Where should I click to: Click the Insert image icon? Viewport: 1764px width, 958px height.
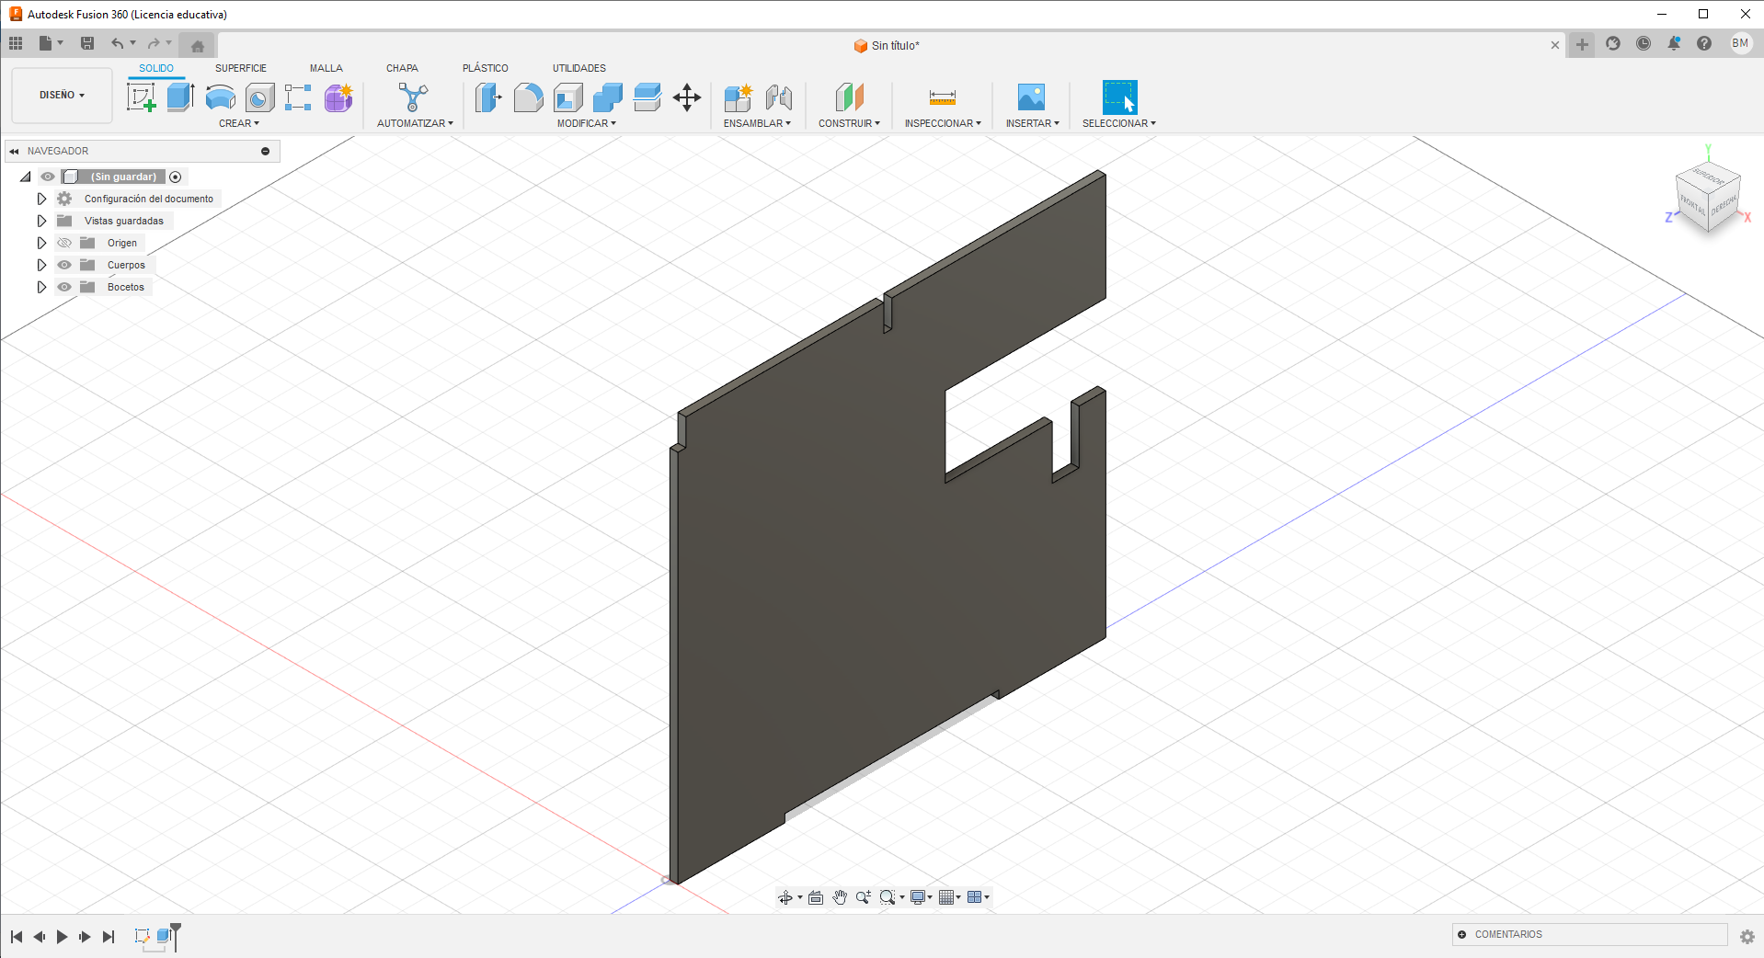point(1032,97)
